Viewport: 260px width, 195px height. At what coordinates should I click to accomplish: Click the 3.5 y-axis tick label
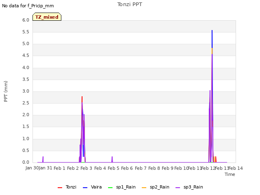(x=26, y=80)
